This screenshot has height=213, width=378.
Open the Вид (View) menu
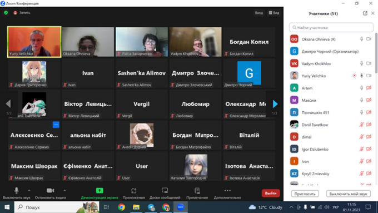pyautogui.click(x=274, y=13)
